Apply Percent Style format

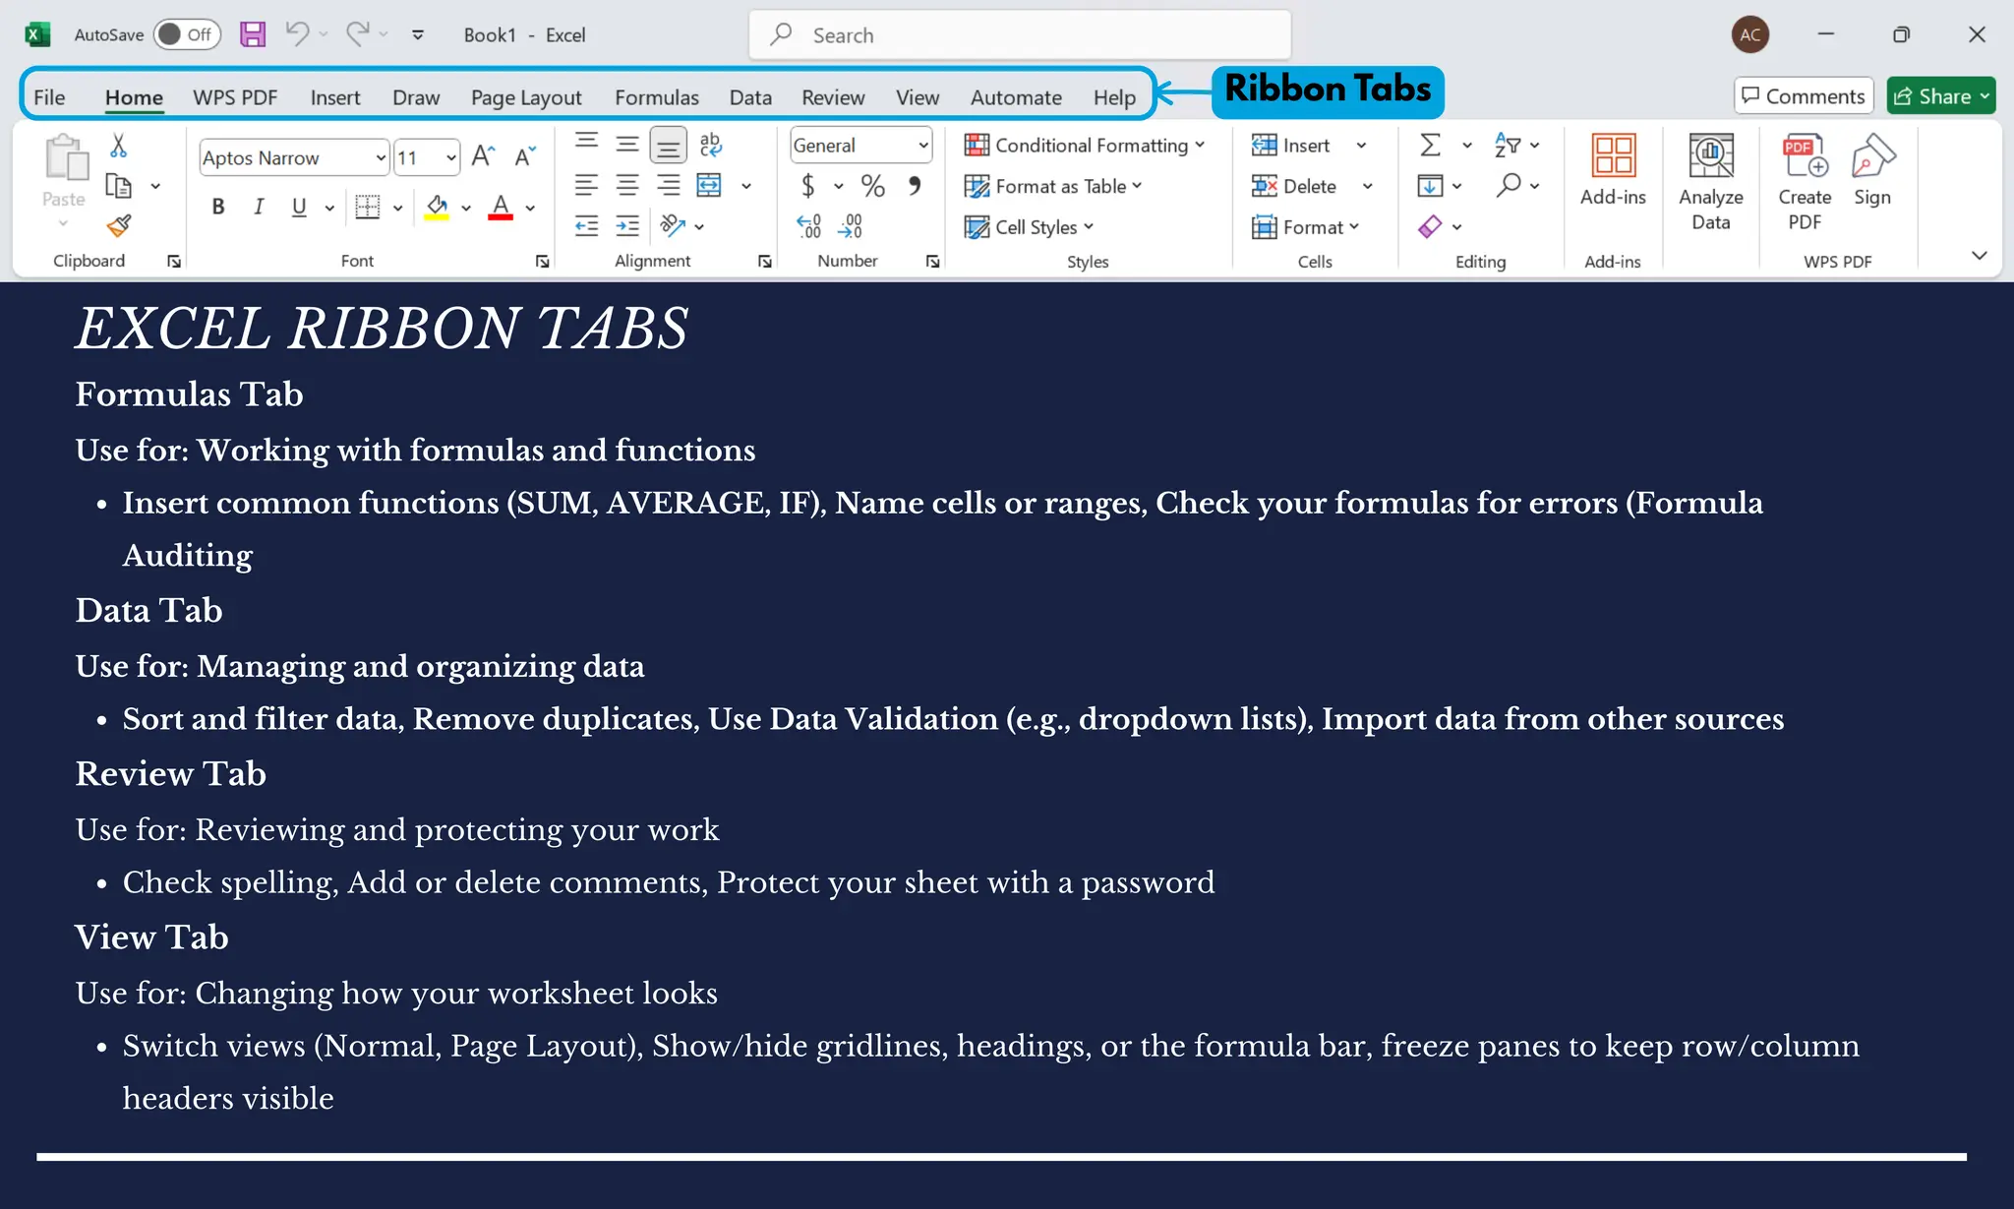872,185
